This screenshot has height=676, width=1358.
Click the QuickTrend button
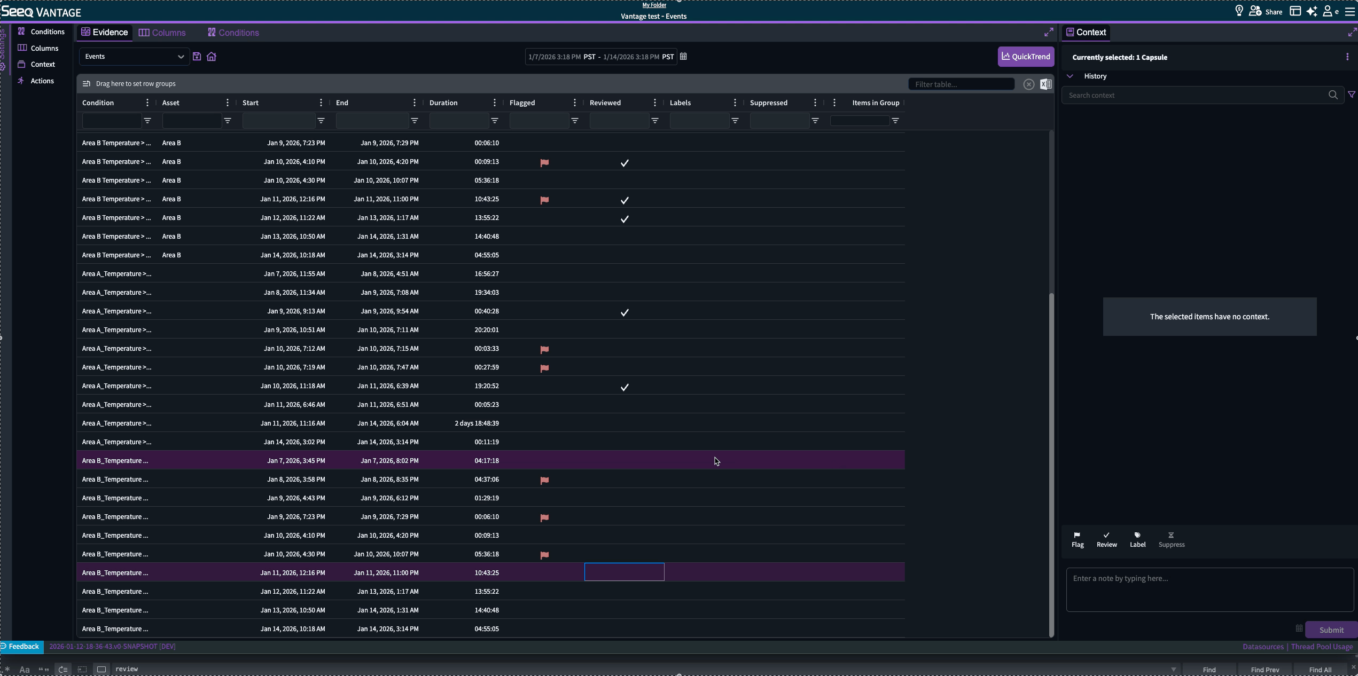(1025, 57)
